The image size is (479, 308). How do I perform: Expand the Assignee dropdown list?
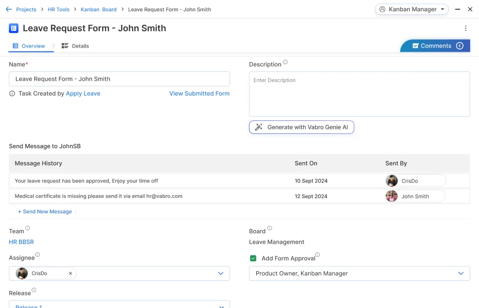click(221, 273)
